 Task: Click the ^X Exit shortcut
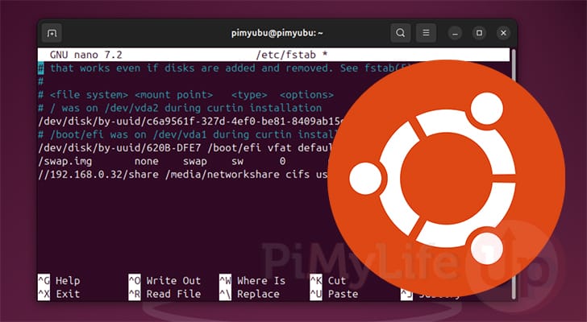[x=59, y=294]
